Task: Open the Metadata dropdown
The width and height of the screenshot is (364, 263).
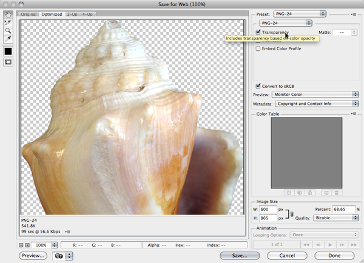Action: click(x=315, y=103)
